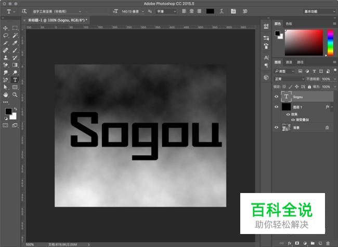Open the 3D button in options bar
338x247 pixels.
coord(245,11)
